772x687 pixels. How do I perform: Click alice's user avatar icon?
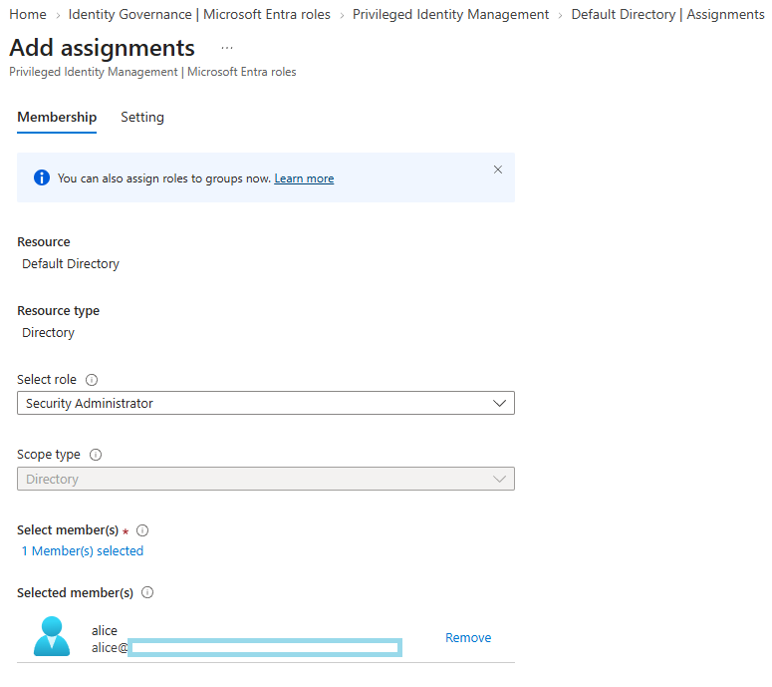click(x=52, y=636)
